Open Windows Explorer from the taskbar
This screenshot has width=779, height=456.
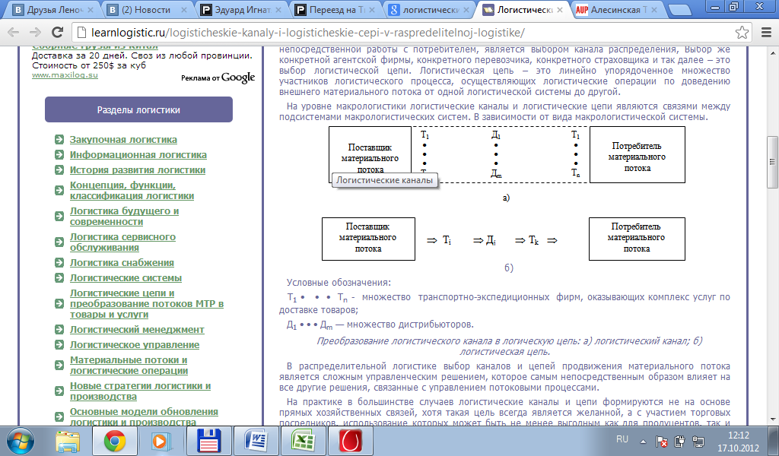coord(68,441)
